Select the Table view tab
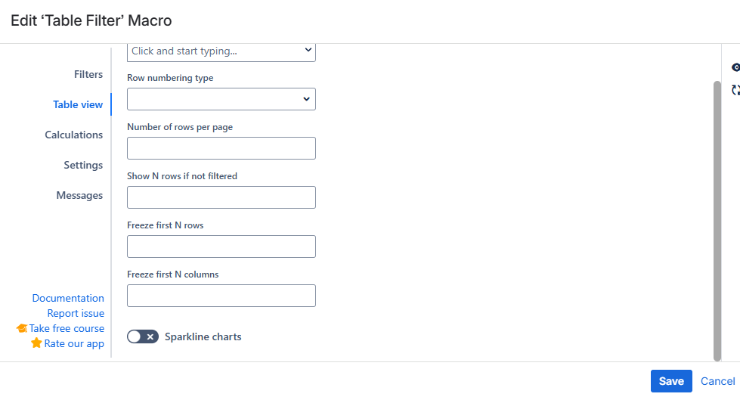This screenshot has width=740, height=400. (78, 104)
